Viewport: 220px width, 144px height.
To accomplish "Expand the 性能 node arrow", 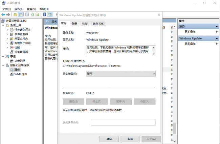I will coord(7,48).
